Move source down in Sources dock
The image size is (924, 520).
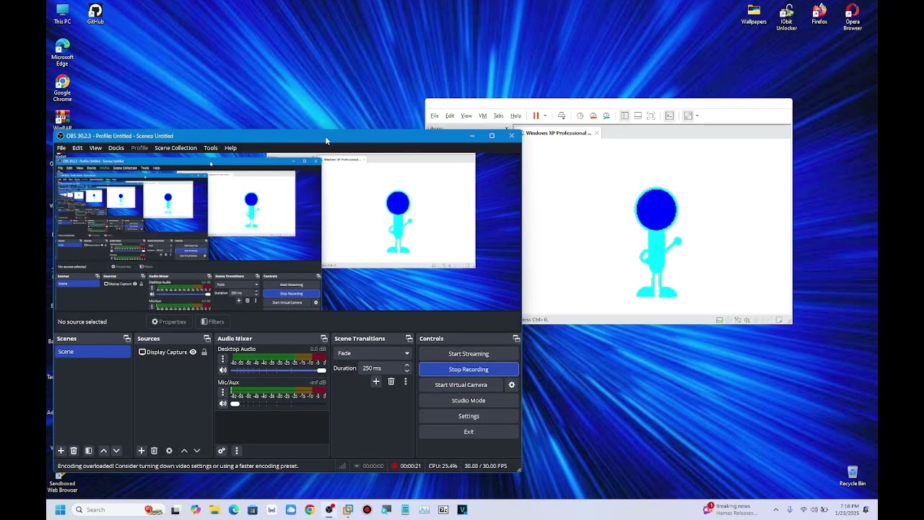[196, 451]
